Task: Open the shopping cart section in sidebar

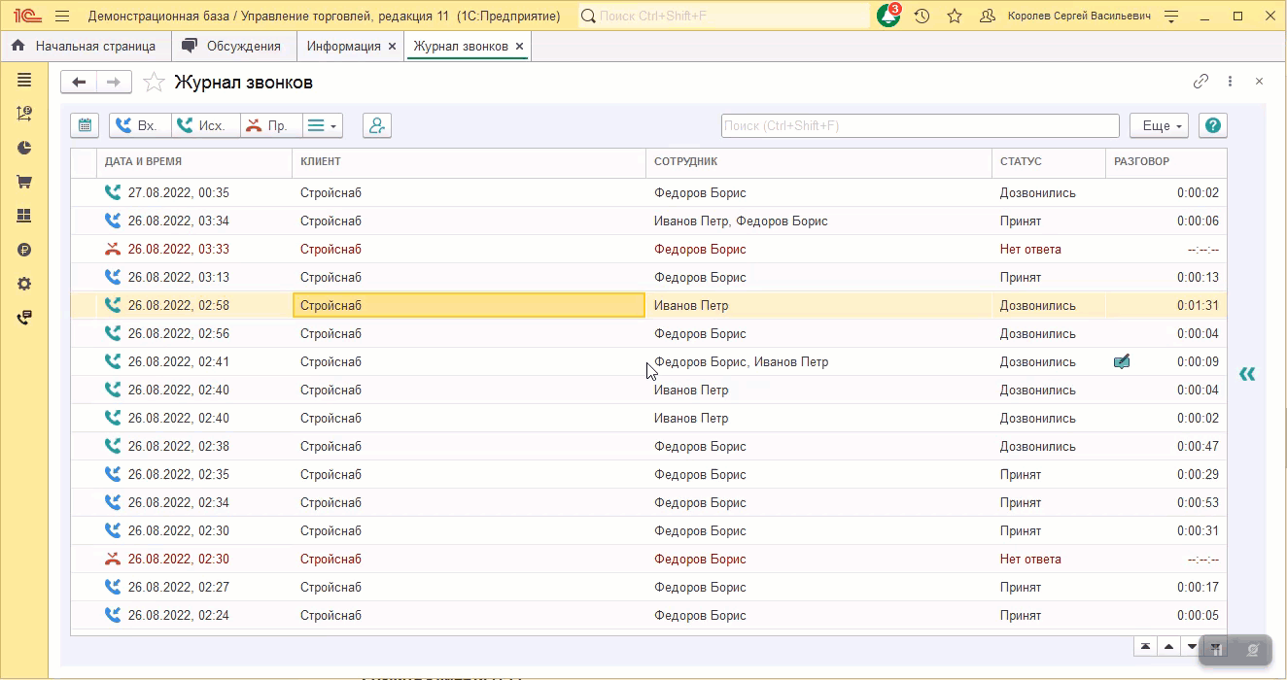Action: (24, 182)
